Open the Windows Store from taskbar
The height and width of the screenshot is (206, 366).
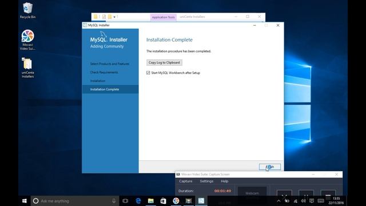coord(163,201)
